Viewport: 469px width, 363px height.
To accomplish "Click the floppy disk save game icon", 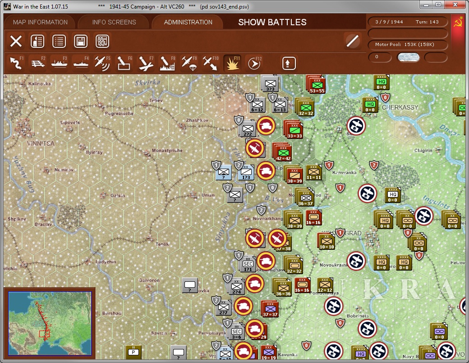I will click(x=81, y=41).
